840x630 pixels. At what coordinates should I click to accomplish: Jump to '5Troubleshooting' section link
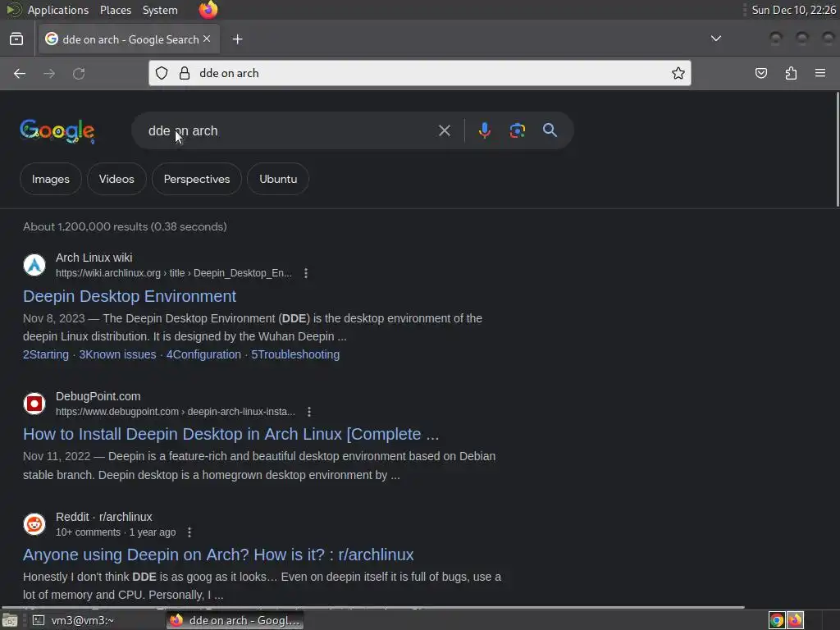[x=295, y=354]
